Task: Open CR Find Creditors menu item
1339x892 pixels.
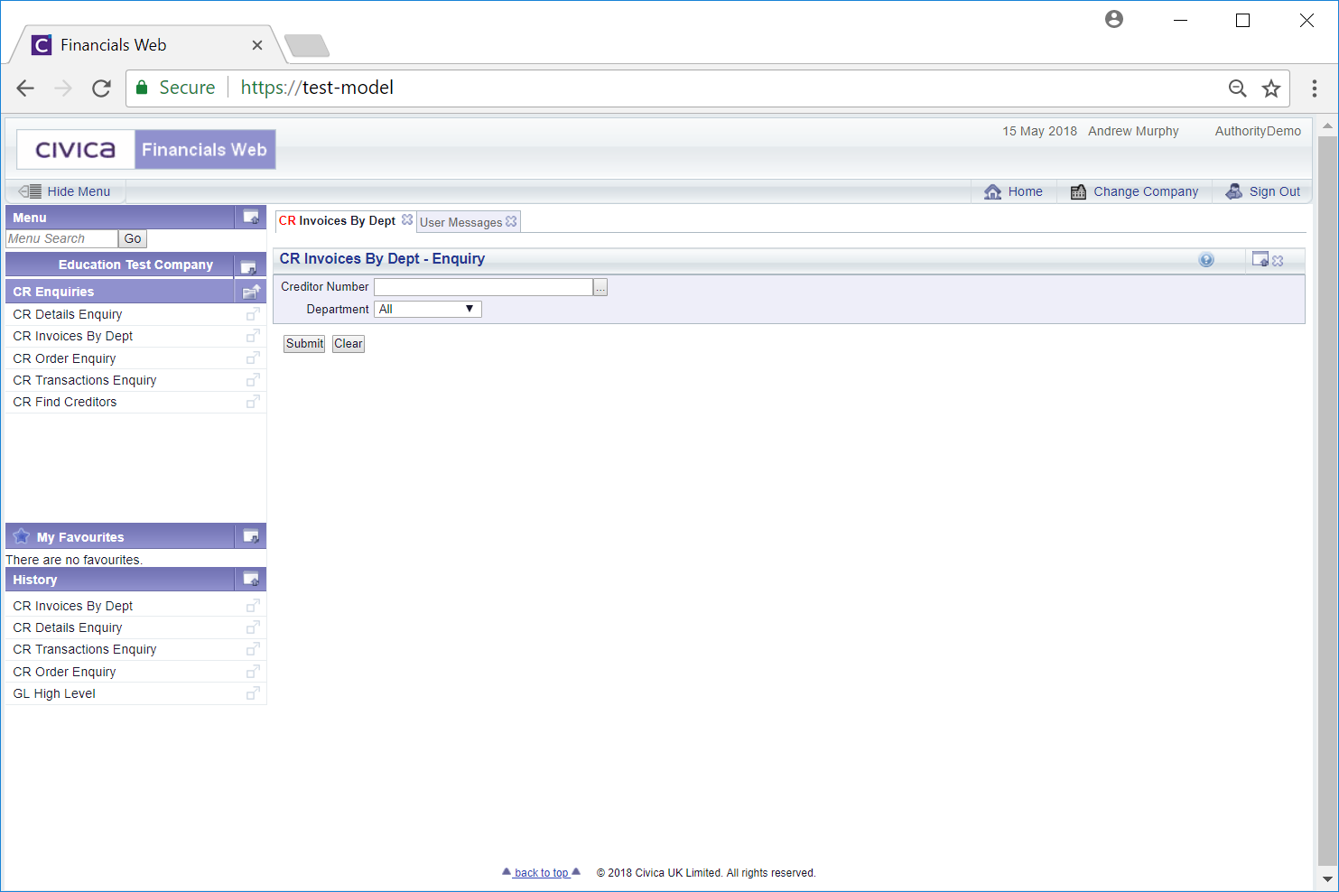Action: pyautogui.click(x=65, y=402)
